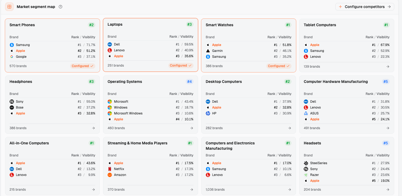
Task: Open Operating Systems card via its arrow
Action: 192,128
